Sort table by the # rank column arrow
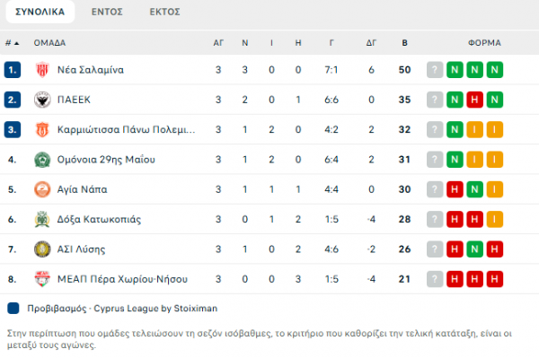539x358 pixels. (x=16, y=43)
